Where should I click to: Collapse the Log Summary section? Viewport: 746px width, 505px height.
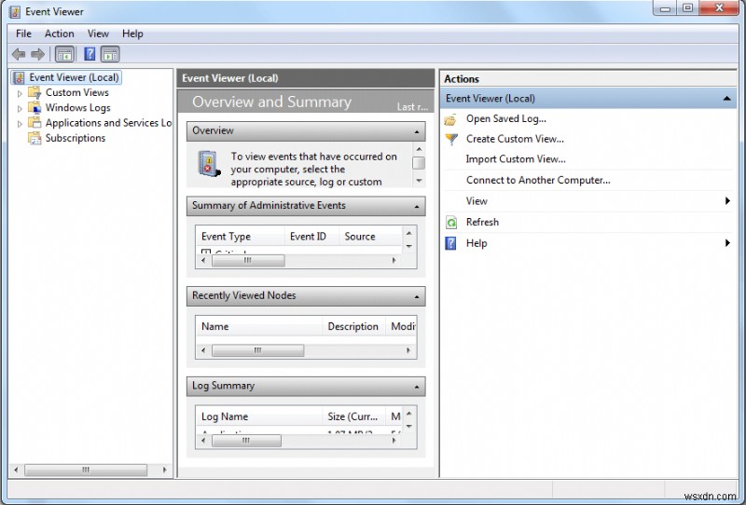pos(417,387)
